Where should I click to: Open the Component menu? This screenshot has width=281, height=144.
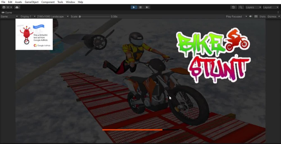tap(48, 2)
